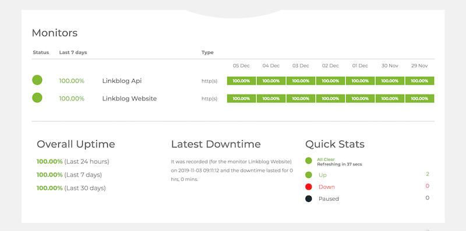Click Linkblog Website 02 Dec uptime bar
The width and height of the screenshot is (466, 231).
330,99
